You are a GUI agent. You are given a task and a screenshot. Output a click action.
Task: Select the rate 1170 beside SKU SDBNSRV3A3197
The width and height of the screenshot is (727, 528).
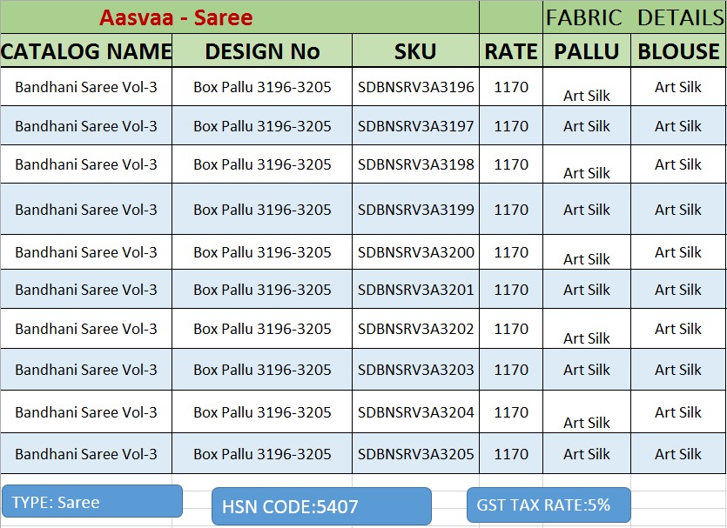[511, 126]
